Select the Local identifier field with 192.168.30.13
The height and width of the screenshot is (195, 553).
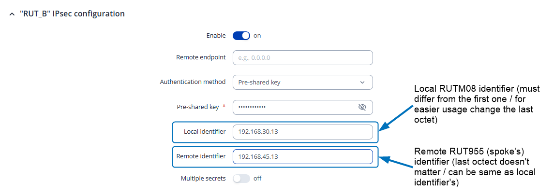[x=302, y=132]
